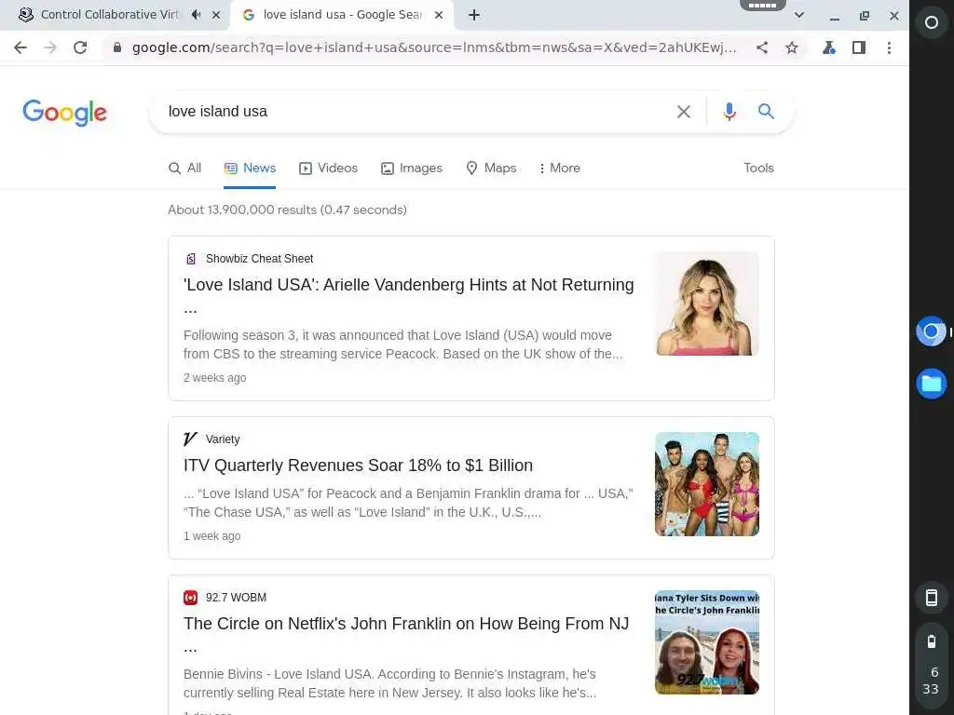This screenshot has width=954, height=715.
Task: Switch to Maps results
Action: pos(491,168)
